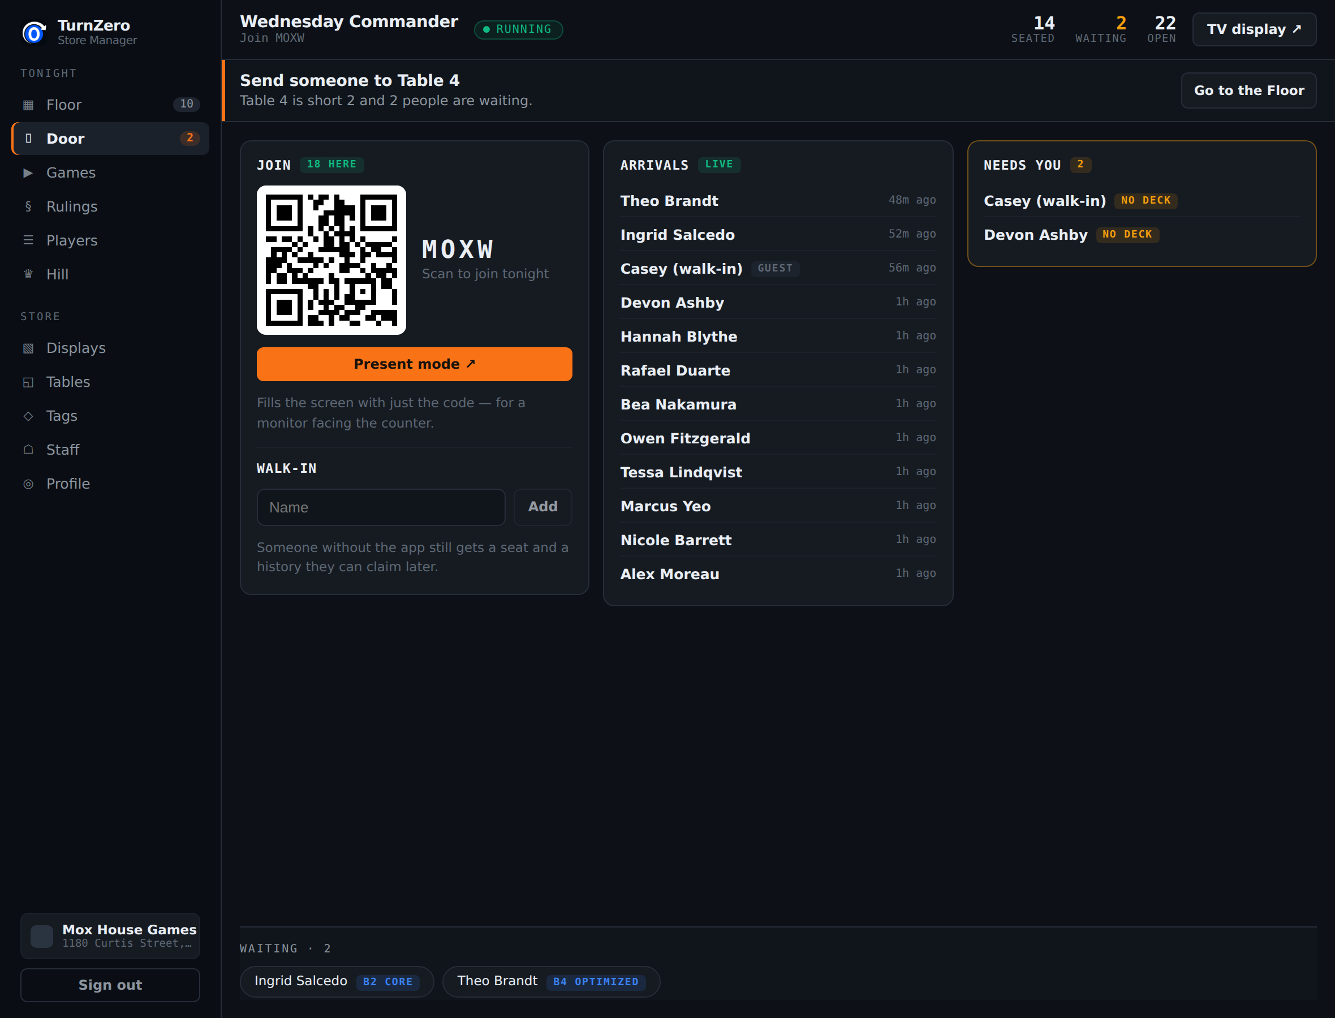
Task: Select Devon Ashby in arrivals list
Action: click(x=777, y=303)
